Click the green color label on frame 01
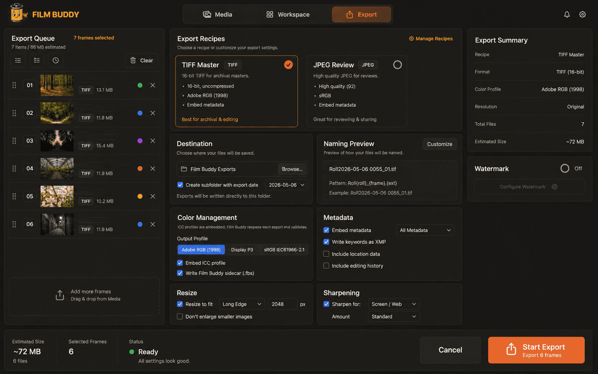598x374 pixels. pyautogui.click(x=140, y=85)
